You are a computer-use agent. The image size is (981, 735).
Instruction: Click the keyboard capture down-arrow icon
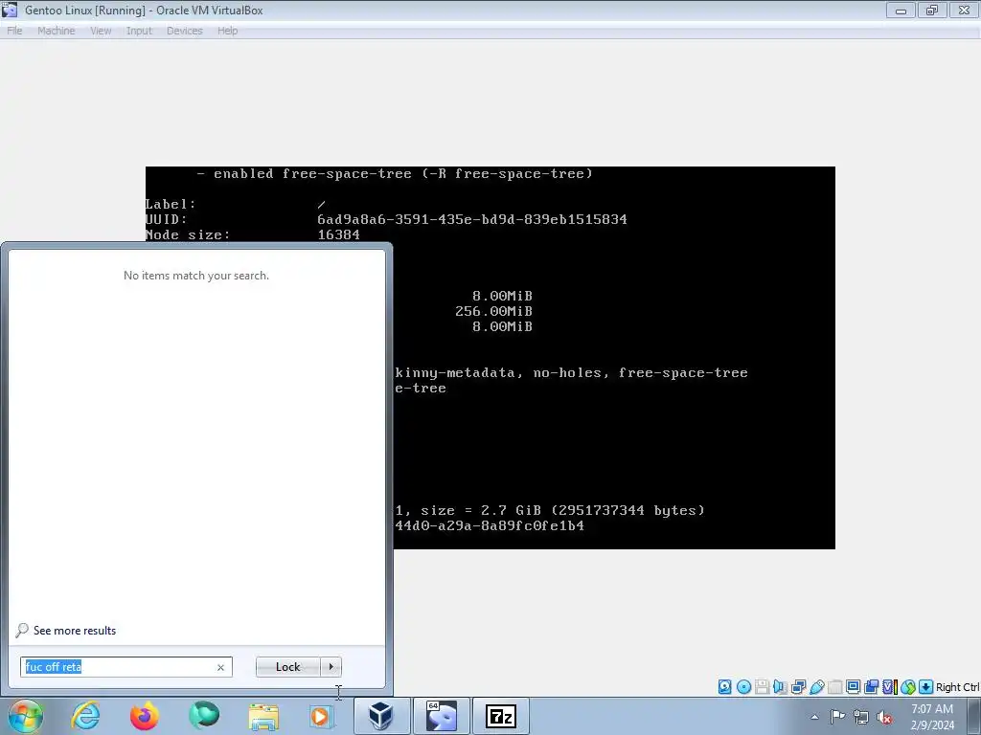pyautogui.click(x=926, y=687)
